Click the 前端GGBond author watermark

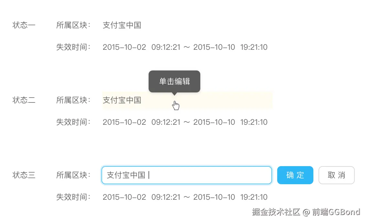(336, 212)
